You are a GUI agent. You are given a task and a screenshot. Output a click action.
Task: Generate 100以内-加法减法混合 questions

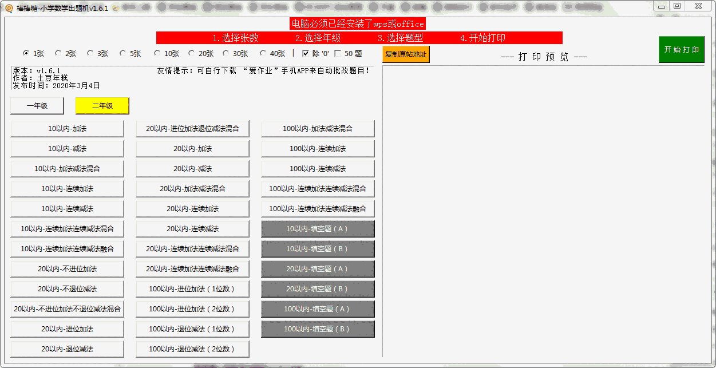[x=318, y=128]
